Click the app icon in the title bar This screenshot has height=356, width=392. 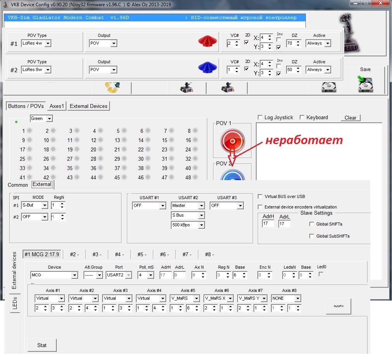click(5, 5)
